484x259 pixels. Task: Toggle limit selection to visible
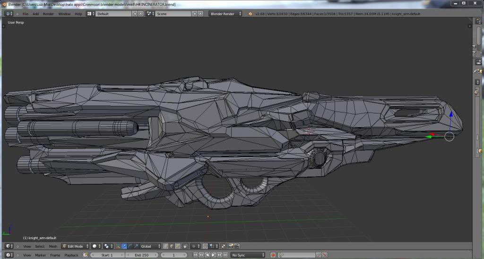pyautogui.click(x=184, y=246)
